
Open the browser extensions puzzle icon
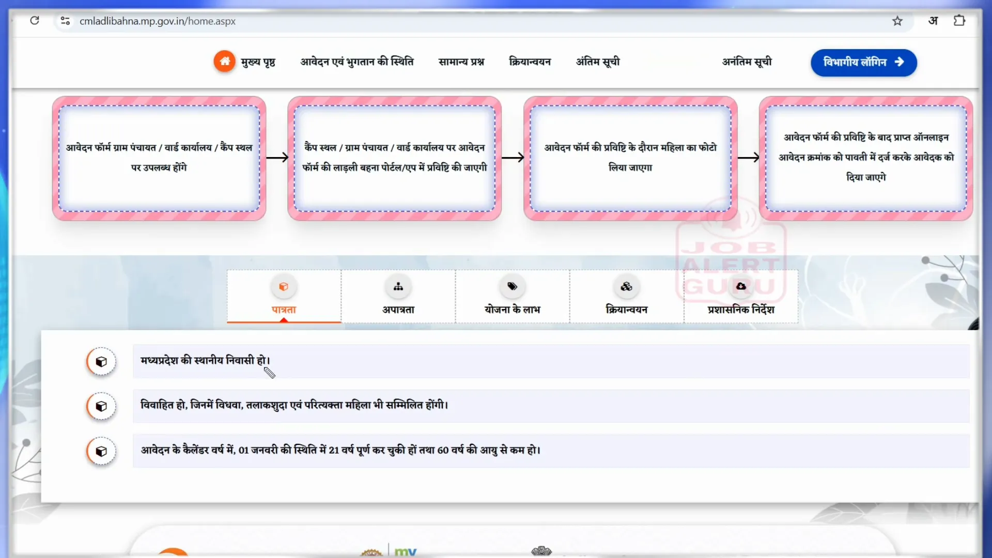[x=959, y=21]
